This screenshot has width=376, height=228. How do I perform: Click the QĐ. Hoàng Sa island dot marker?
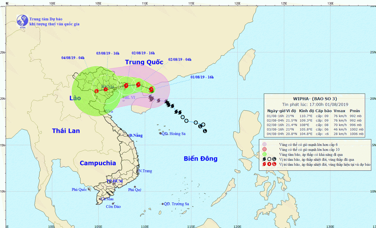point(160,133)
